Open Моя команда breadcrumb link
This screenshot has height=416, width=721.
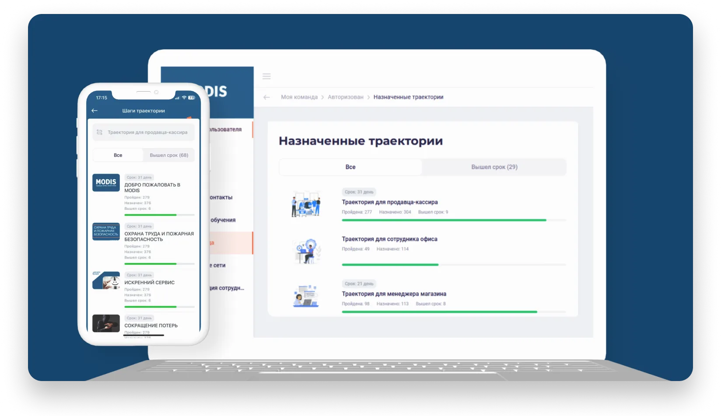point(299,97)
